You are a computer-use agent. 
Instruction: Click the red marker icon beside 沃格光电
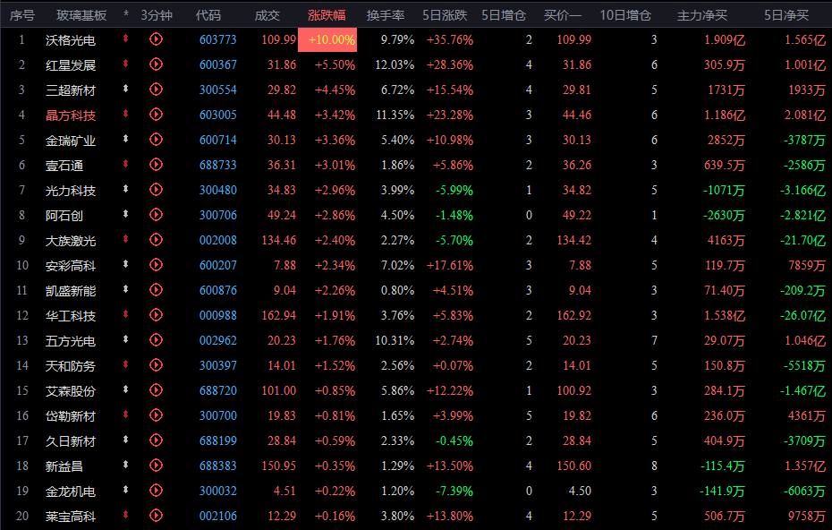coord(126,38)
